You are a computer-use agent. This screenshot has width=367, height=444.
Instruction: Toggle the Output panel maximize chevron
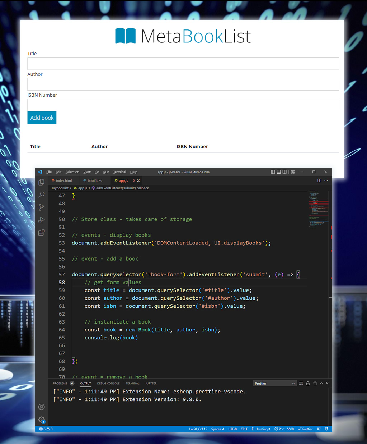(x=321, y=383)
